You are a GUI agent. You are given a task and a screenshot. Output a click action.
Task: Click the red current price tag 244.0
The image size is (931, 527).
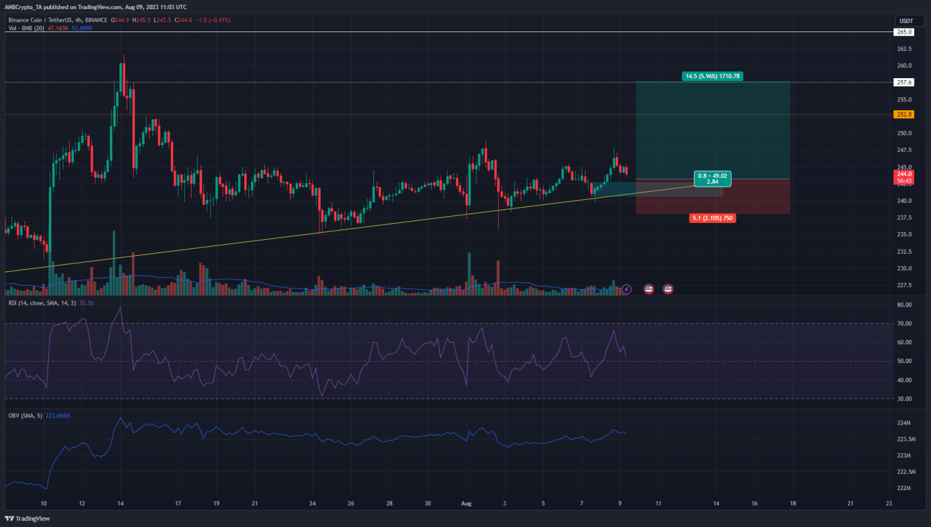(x=904, y=177)
